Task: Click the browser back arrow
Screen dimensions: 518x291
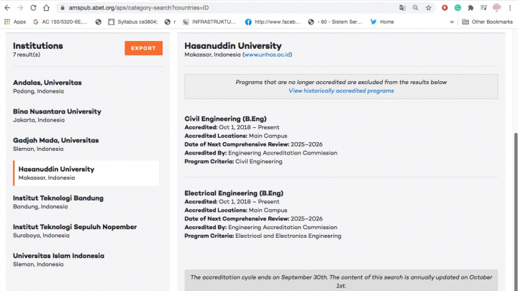Action: pos(6,7)
